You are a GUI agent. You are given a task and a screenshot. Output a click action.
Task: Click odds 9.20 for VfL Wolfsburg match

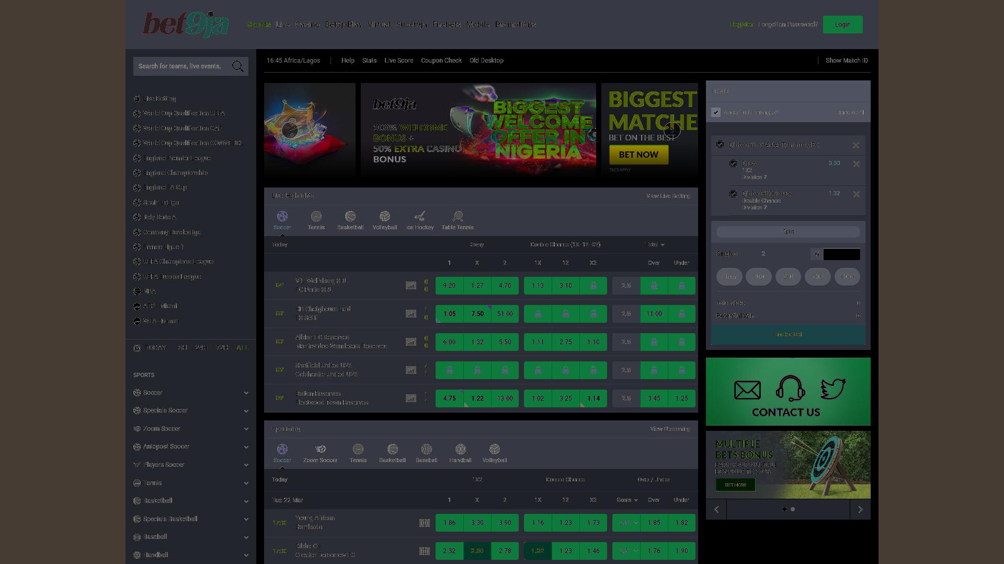(x=449, y=286)
